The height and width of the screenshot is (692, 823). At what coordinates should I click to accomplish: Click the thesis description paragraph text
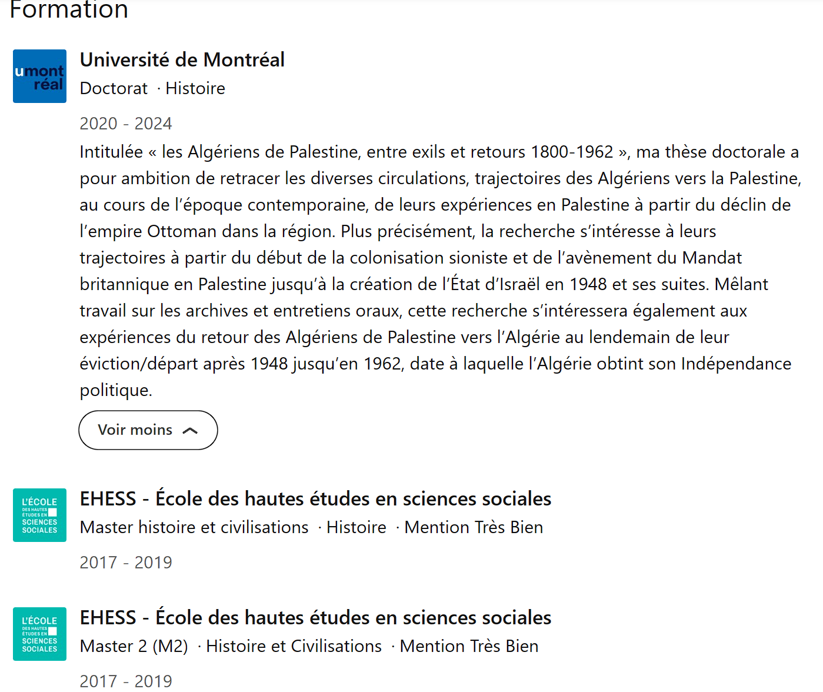441,271
